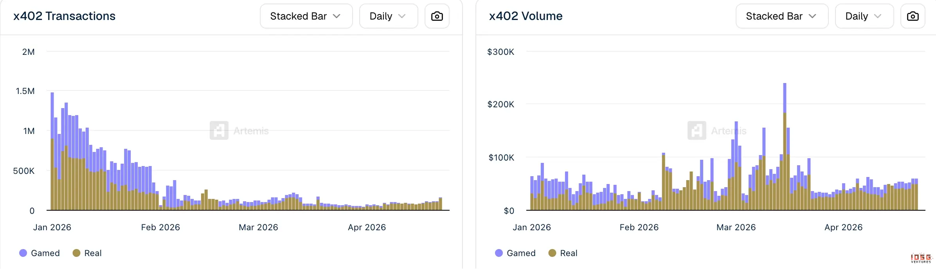Click the $0 y-axis label
The image size is (936, 269).
pyautogui.click(x=509, y=211)
